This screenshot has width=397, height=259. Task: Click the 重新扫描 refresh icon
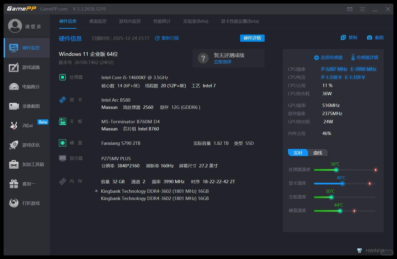pos(157,38)
